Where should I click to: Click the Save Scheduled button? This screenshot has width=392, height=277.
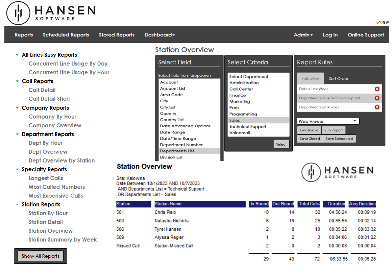pos(339,139)
